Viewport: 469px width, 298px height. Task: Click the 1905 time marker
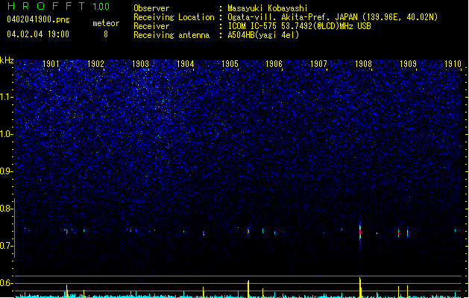[x=230, y=63]
